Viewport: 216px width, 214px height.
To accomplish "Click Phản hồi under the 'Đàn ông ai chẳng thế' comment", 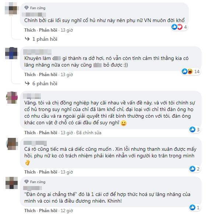I will tap(48, 211).
